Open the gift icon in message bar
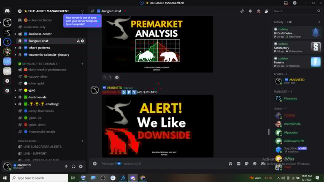 coord(230,163)
